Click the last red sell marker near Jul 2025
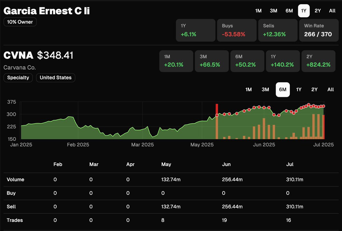342x231 pixels. [324, 106]
